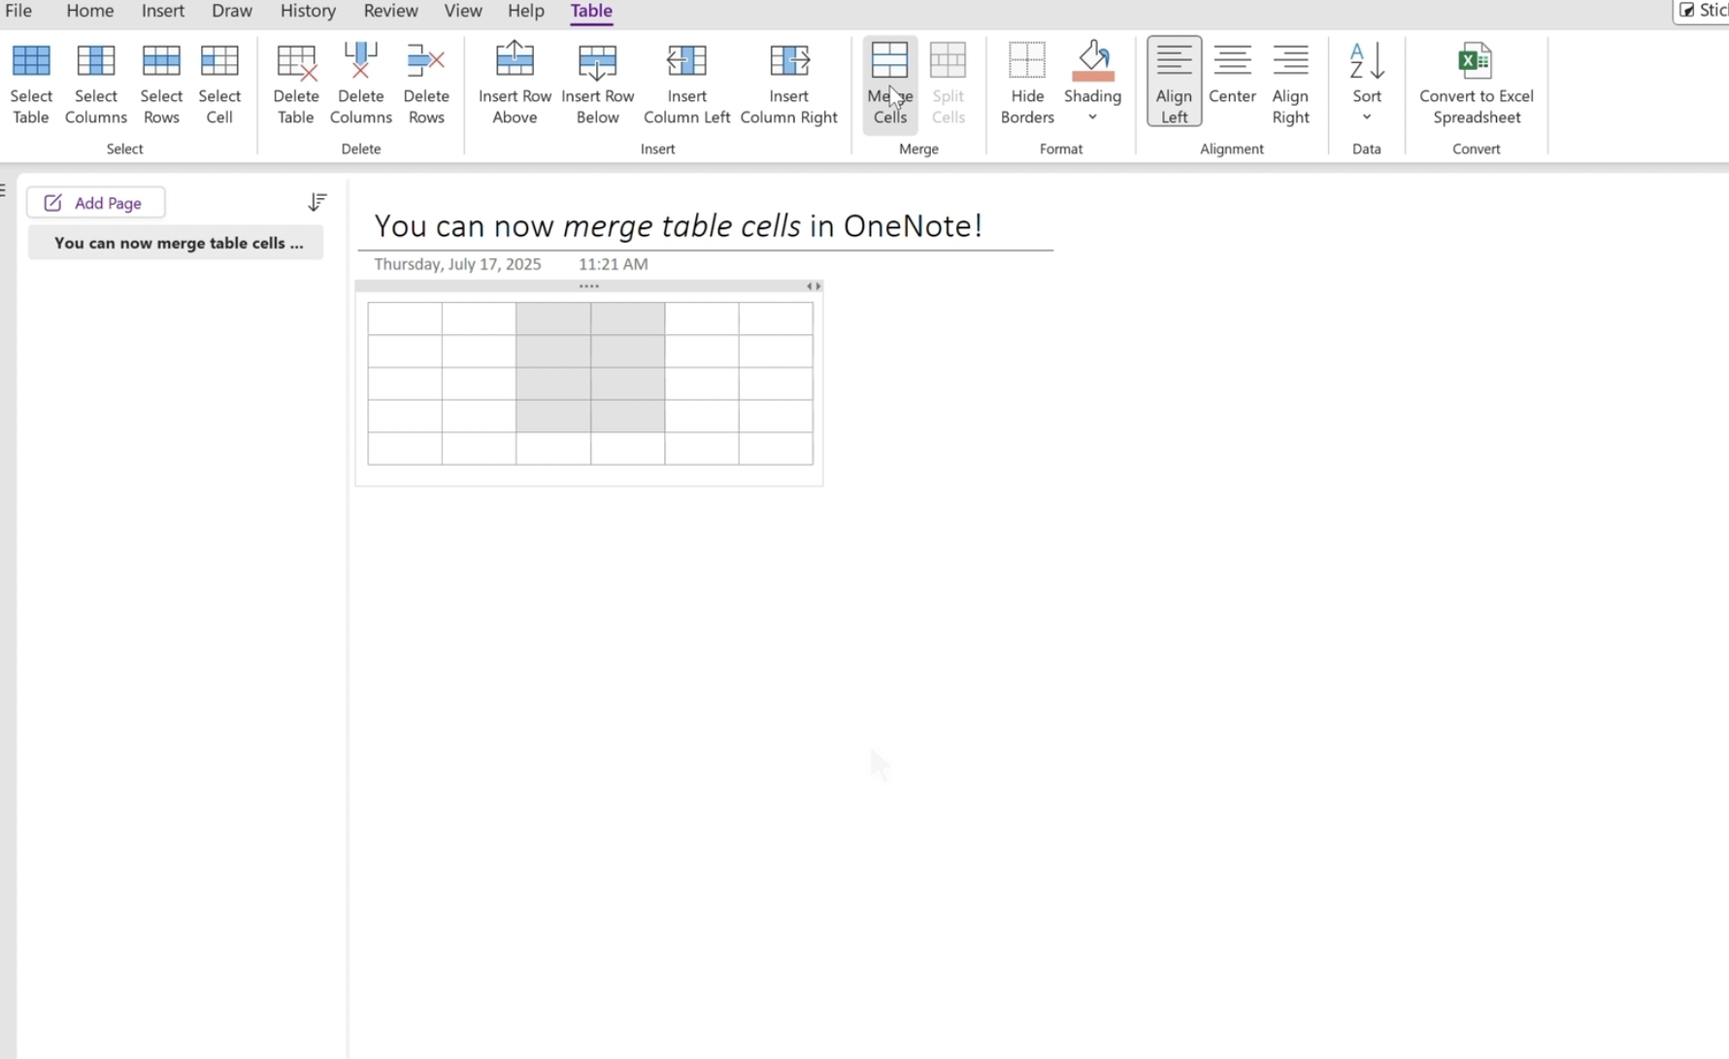Switch to the View tab
Viewport: 1729px width, 1059px height.
(462, 11)
